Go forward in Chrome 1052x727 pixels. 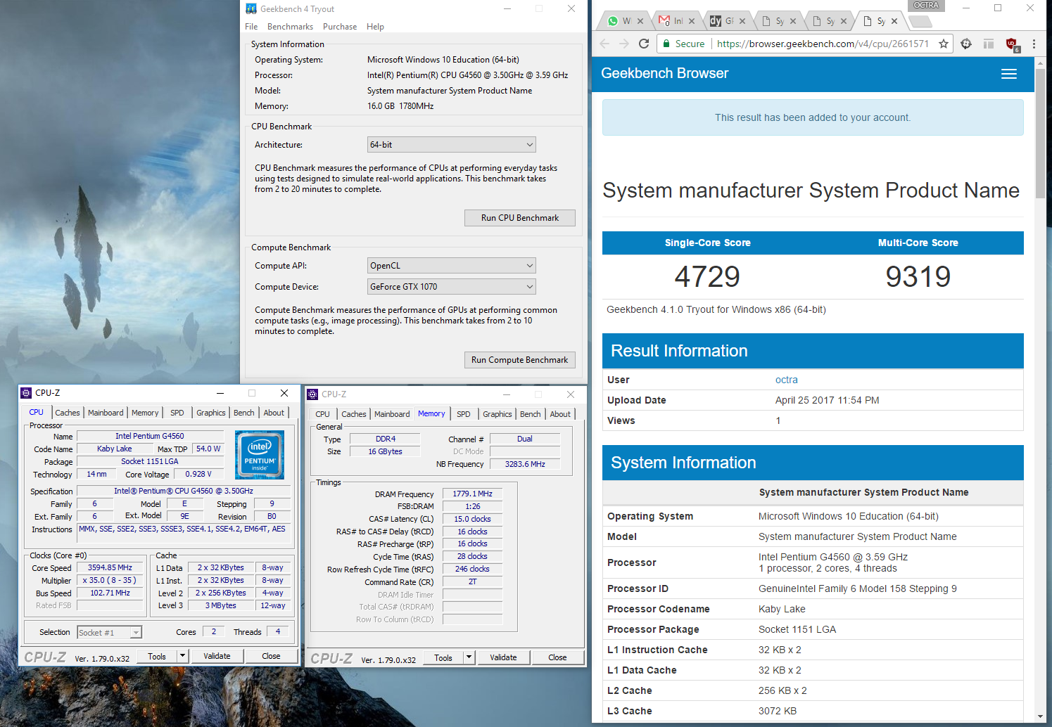click(624, 44)
